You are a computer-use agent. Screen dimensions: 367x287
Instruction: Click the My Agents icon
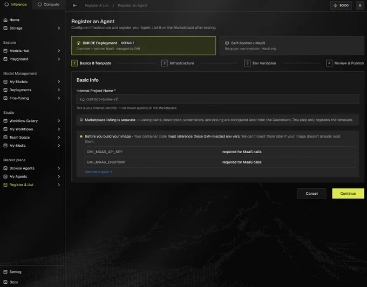coord(5,176)
